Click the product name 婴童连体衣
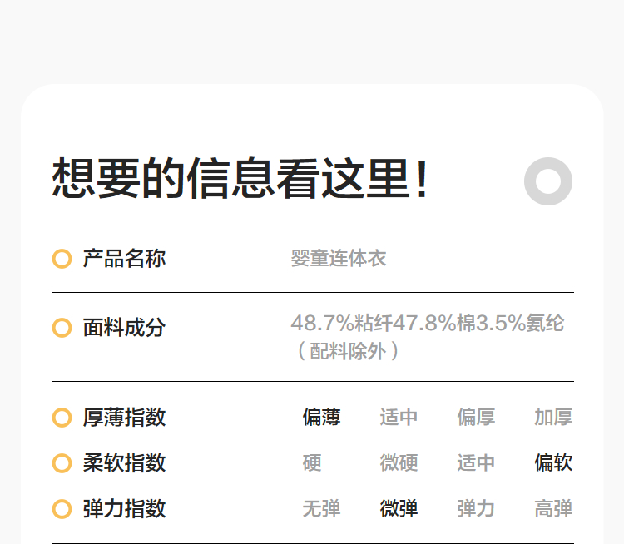Viewport: 624px width, 544px height. (339, 258)
